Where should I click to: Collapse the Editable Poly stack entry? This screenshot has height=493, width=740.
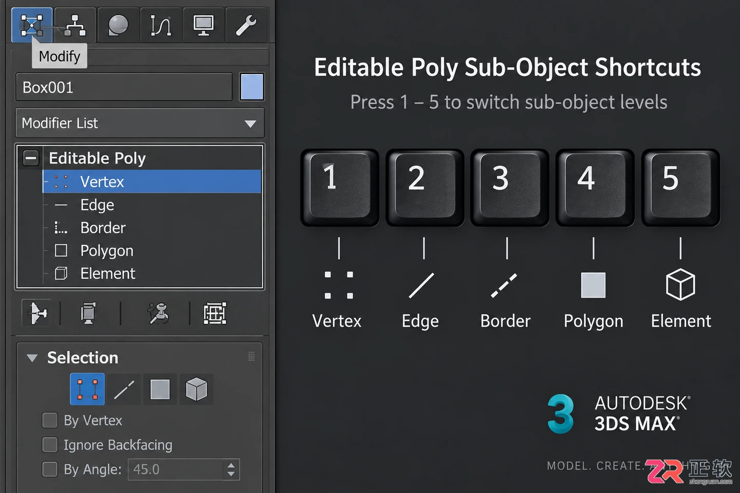pyautogui.click(x=31, y=158)
